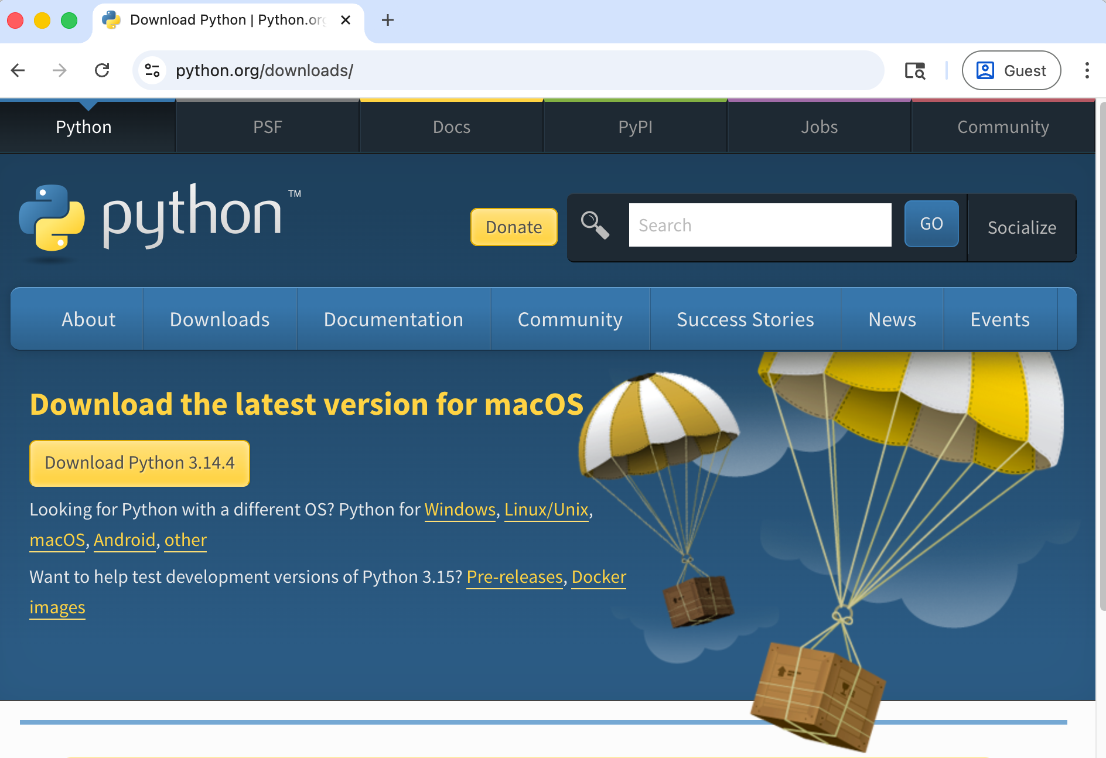Click inside the site search field
The width and height of the screenshot is (1106, 758).
759,224
